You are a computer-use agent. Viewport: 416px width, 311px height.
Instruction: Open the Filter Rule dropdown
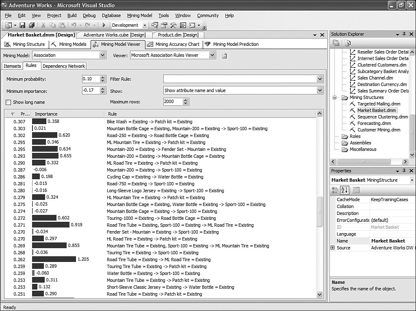tap(320, 79)
